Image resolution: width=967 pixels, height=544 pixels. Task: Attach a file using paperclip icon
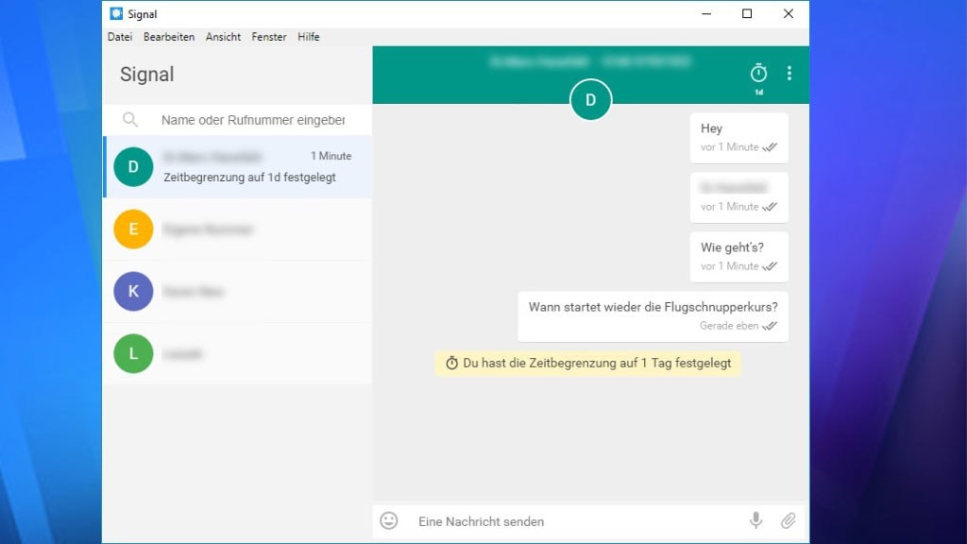tap(788, 520)
